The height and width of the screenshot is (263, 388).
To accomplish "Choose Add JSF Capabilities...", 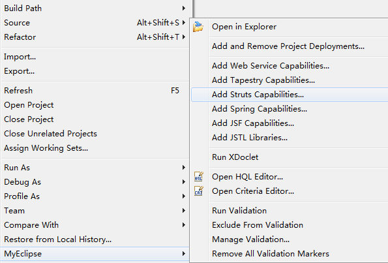I will 290,123.
